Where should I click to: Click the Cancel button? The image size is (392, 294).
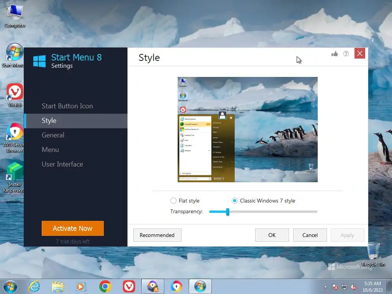tap(310, 235)
